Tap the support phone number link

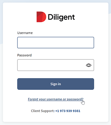[x=68, y=111]
